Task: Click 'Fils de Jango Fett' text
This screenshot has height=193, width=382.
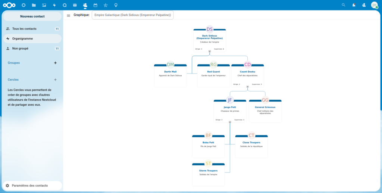Action: [x=208, y=146]
